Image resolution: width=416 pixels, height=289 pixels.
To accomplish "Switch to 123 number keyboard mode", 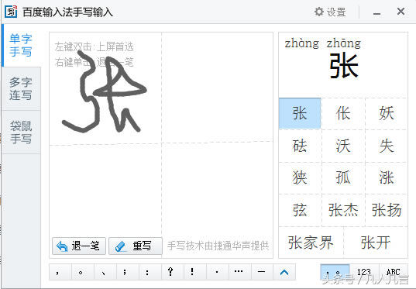I will (364, 272).
